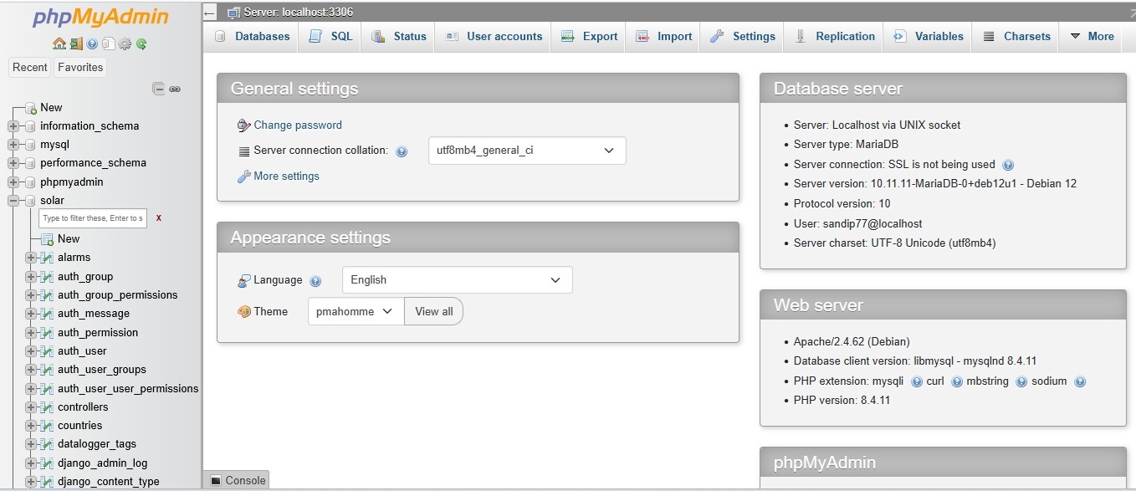Open the Theme dropdown showing pmahomme
The image size is (1136, 491).
click(x=356, y=311)
